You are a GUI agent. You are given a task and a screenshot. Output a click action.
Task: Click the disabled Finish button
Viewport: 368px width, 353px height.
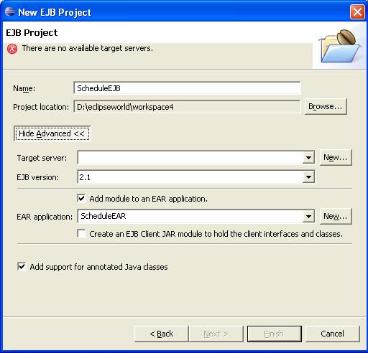[275, 334]
